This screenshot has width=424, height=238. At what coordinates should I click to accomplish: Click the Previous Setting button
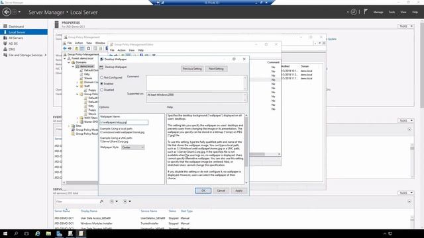pyautogui.click(x=192, y=69)
